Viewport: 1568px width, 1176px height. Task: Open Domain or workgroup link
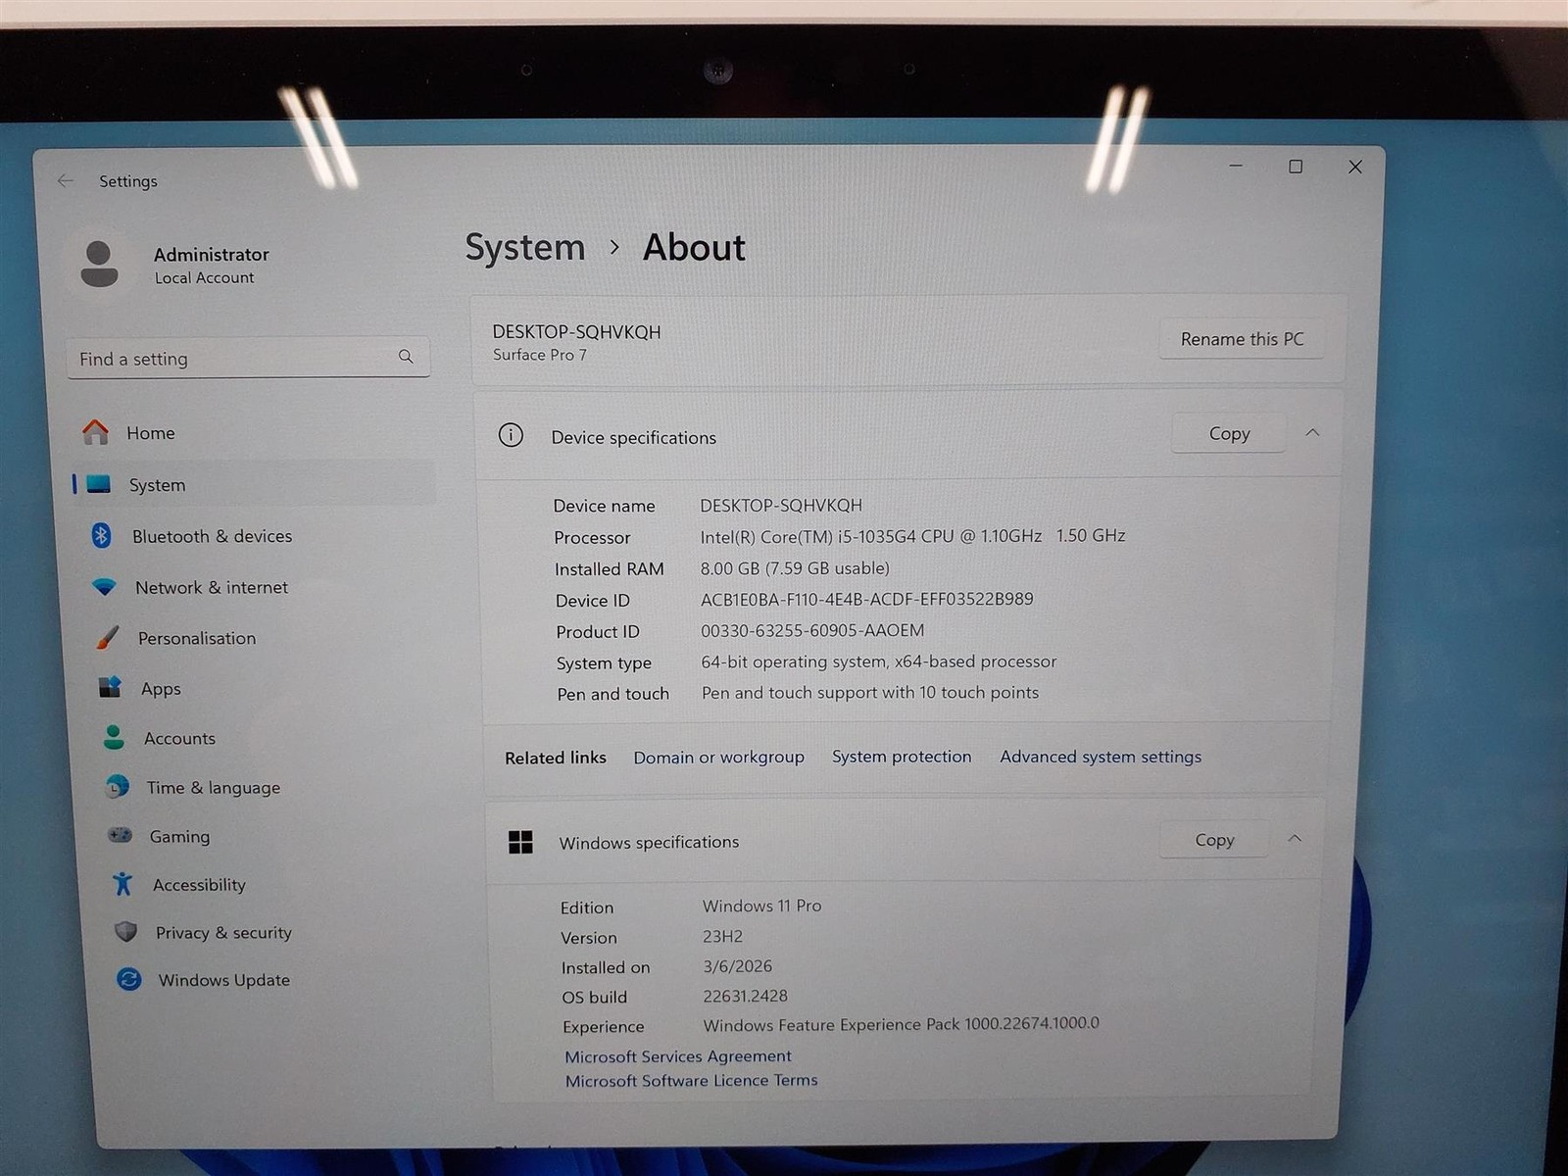tap(718, 757)
